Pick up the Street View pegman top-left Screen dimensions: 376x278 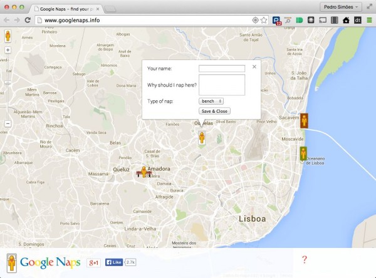point(8,36)
